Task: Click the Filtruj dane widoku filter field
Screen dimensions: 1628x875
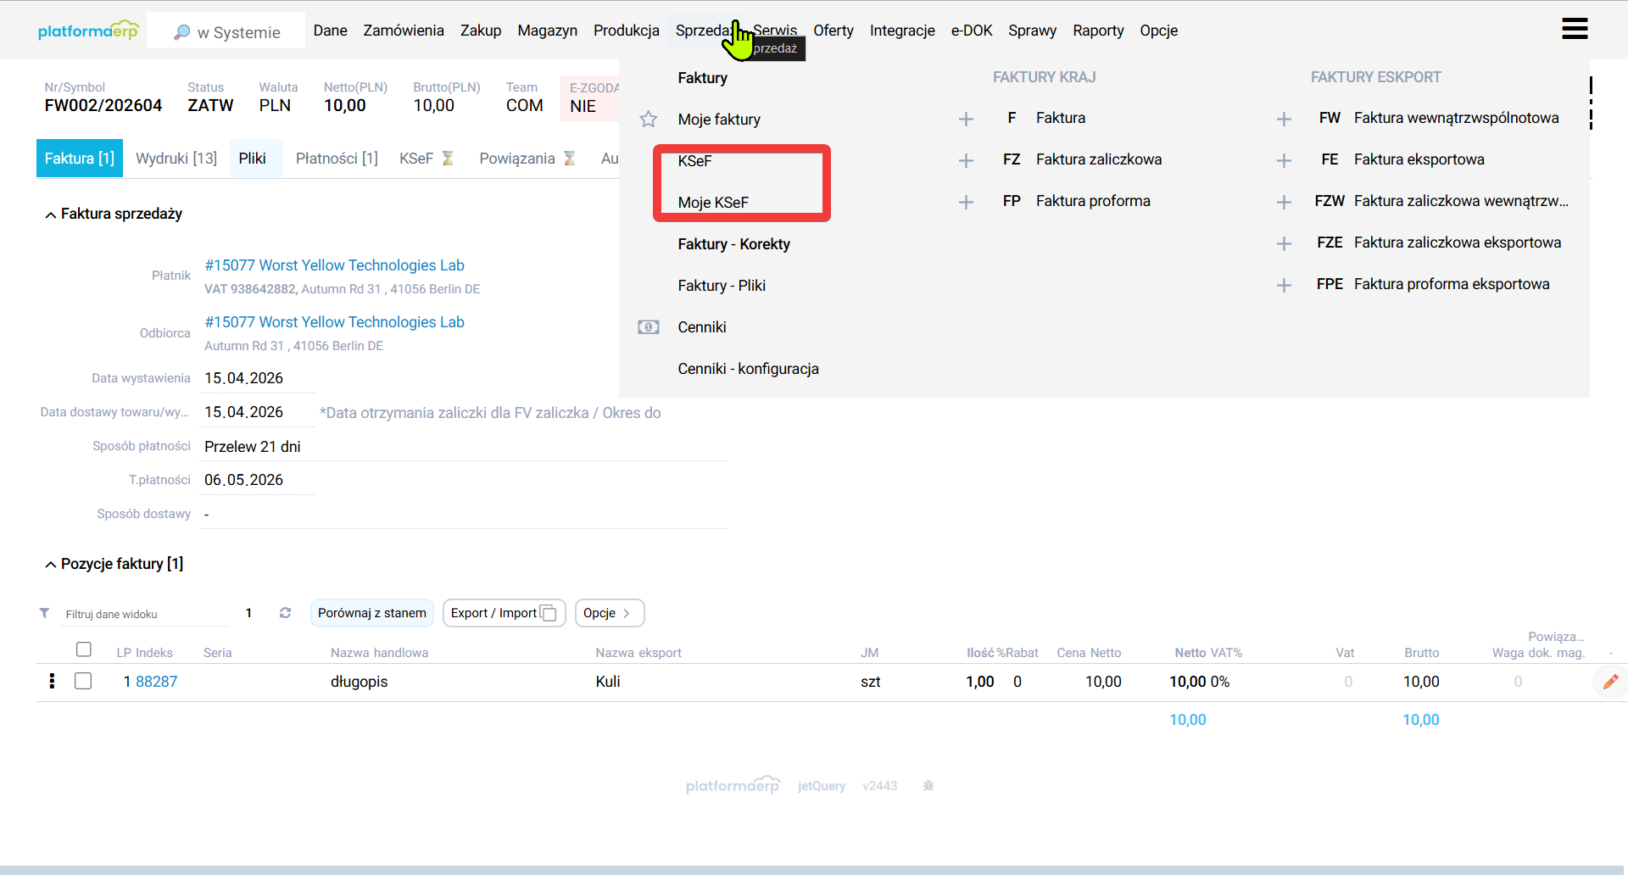Action: [x=144, y=614]
